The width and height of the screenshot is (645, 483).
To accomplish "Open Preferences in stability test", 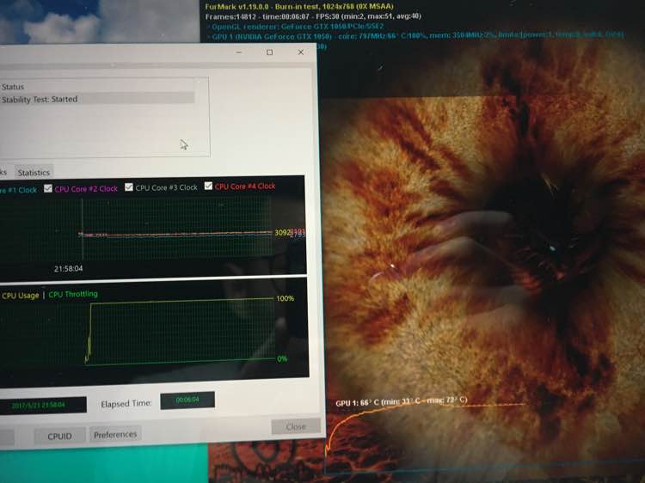I will [x=115, y=435].
